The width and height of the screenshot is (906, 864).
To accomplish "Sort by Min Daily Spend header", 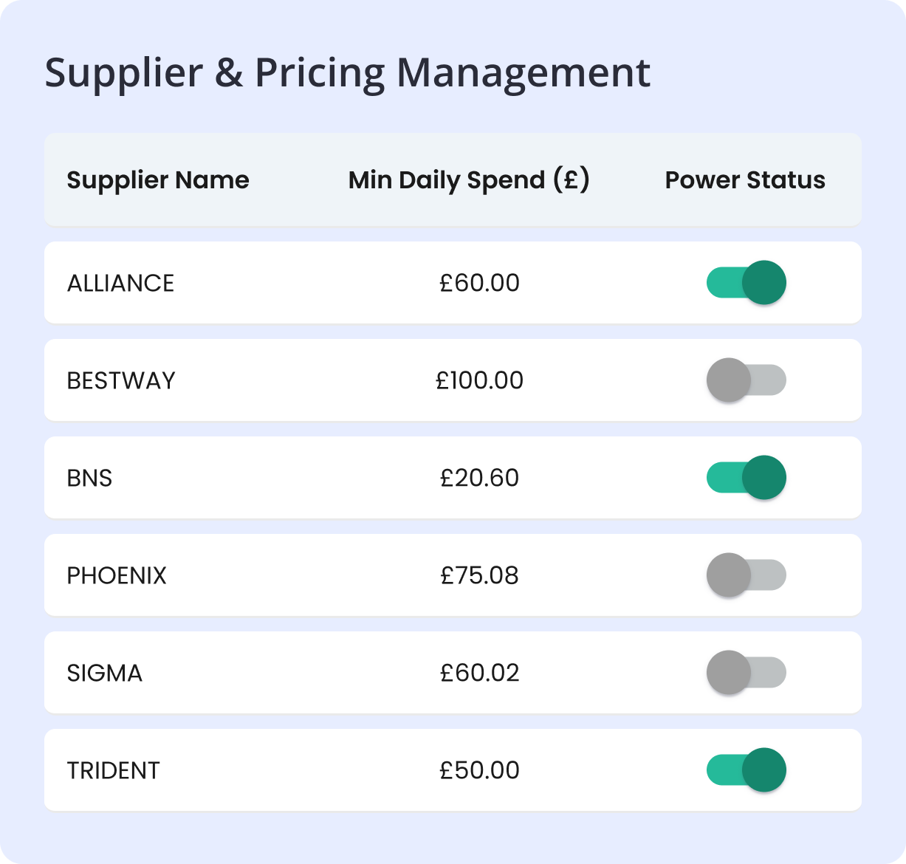I will click(470, 179).
